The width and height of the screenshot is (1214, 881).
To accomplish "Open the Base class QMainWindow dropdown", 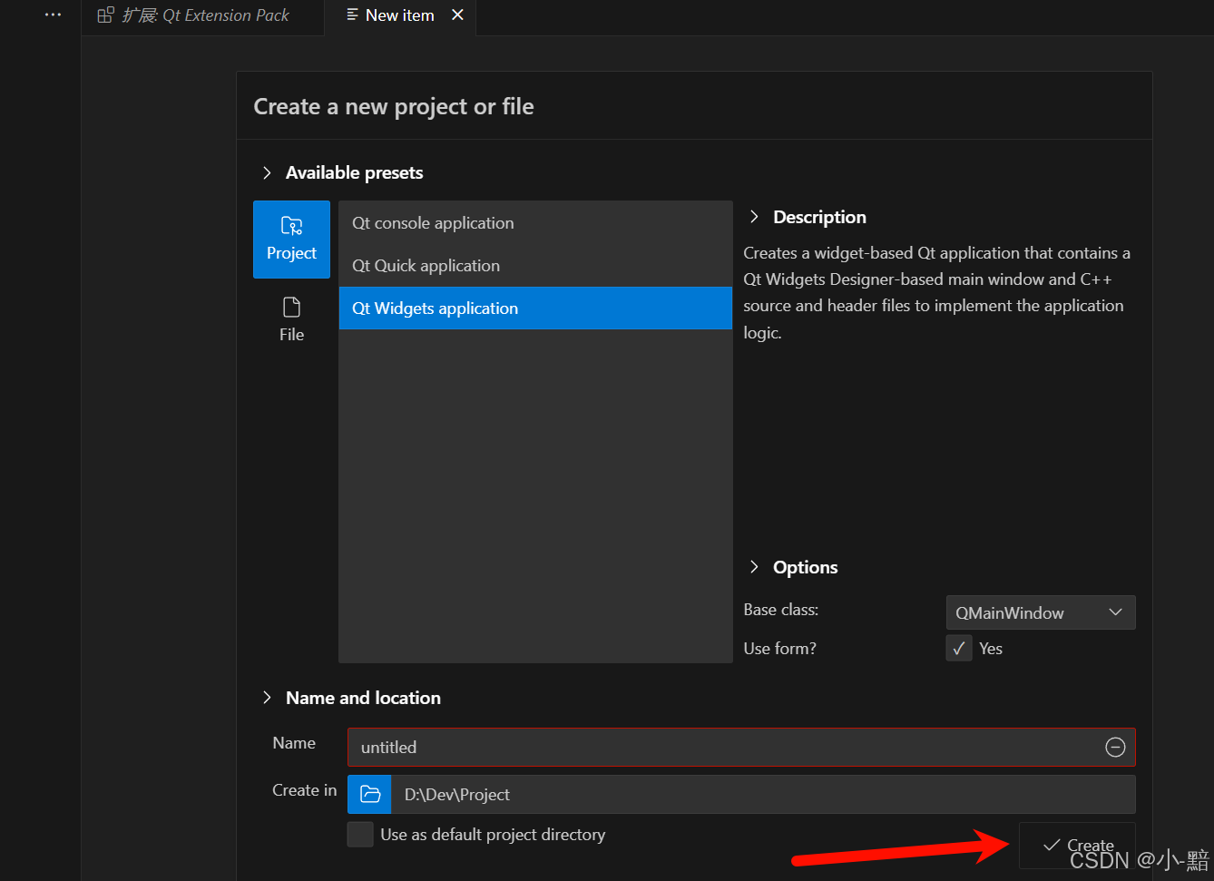I will [x=1040, y=612].
